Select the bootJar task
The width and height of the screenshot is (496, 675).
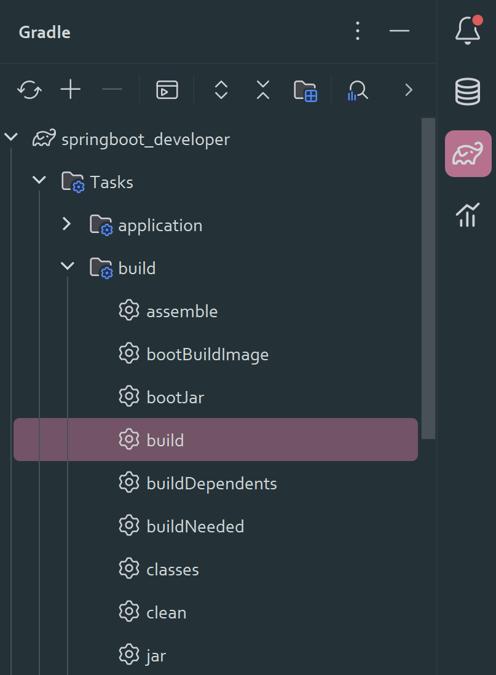pos(175,397)
